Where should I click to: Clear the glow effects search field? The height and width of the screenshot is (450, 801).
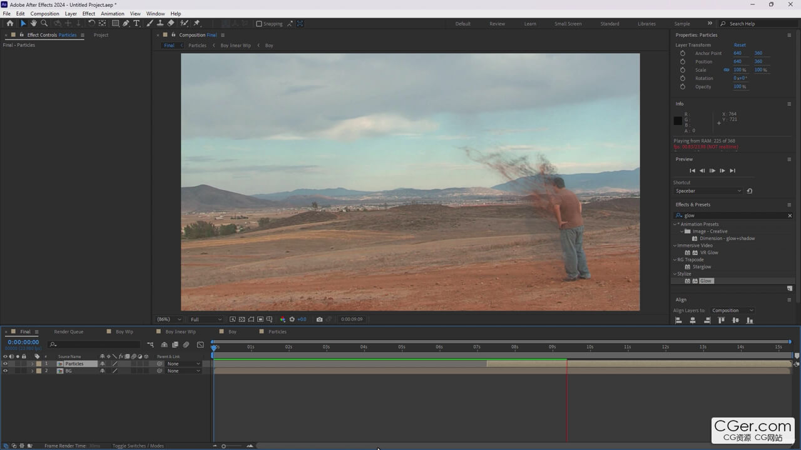789,216
